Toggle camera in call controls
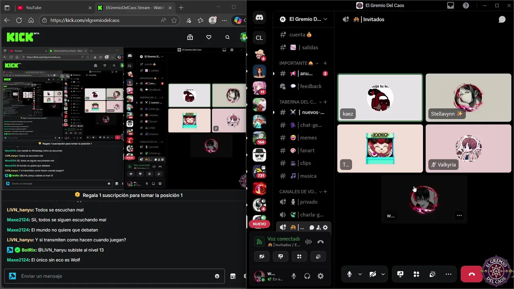Screen dimensions: 514x289 (373, 274)
